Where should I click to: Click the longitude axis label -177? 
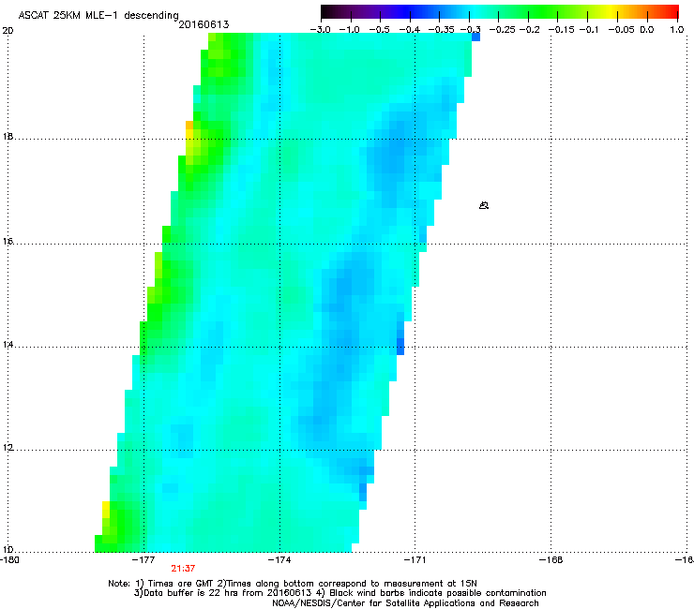click(x=144, y=560)
